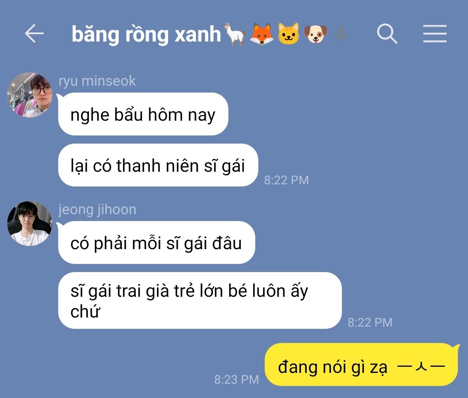Select the 'nghe bẩu hôm nay' message
Viewport: 468px width, 398px height.
tap(143, 114)
